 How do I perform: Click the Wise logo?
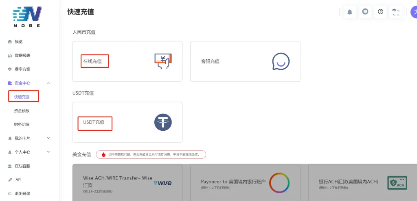(x=163, y=183)
